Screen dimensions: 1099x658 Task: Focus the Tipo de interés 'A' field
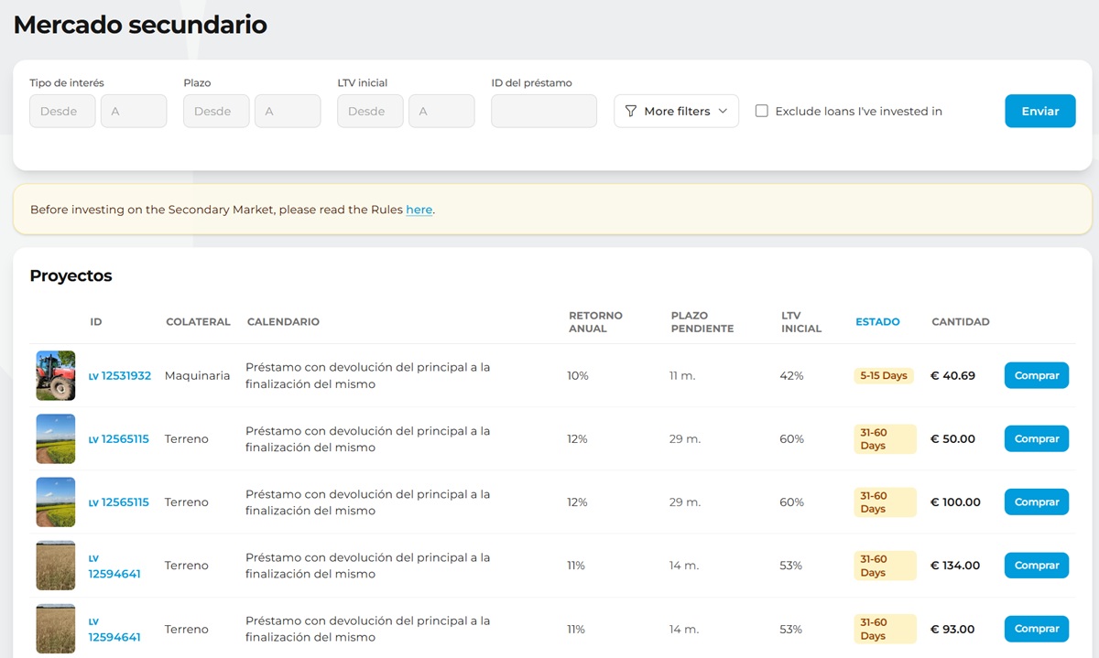pos(134,111)
